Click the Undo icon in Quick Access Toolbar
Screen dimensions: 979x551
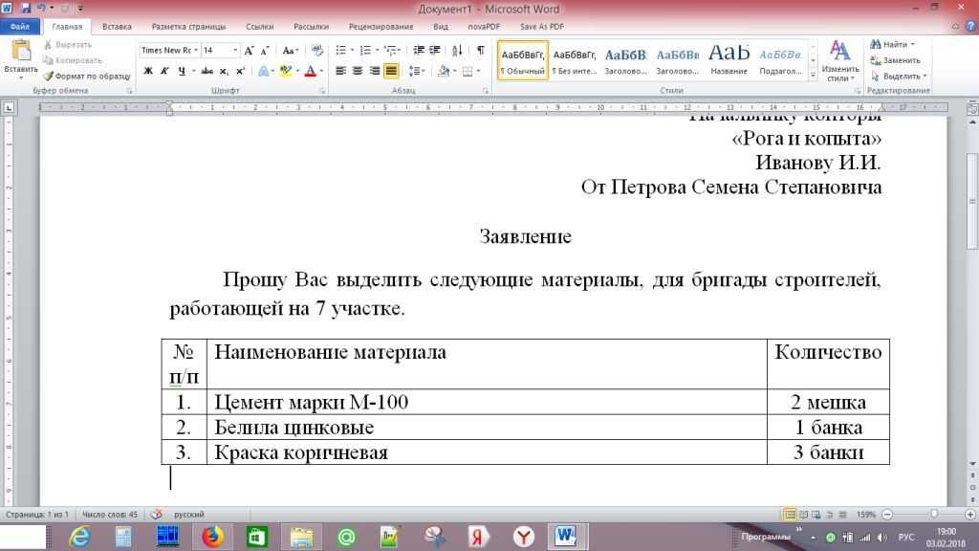tap(41, 8)
